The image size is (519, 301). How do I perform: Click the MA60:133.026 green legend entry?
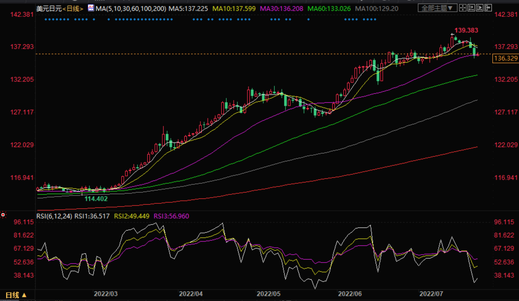click(329, 8)
